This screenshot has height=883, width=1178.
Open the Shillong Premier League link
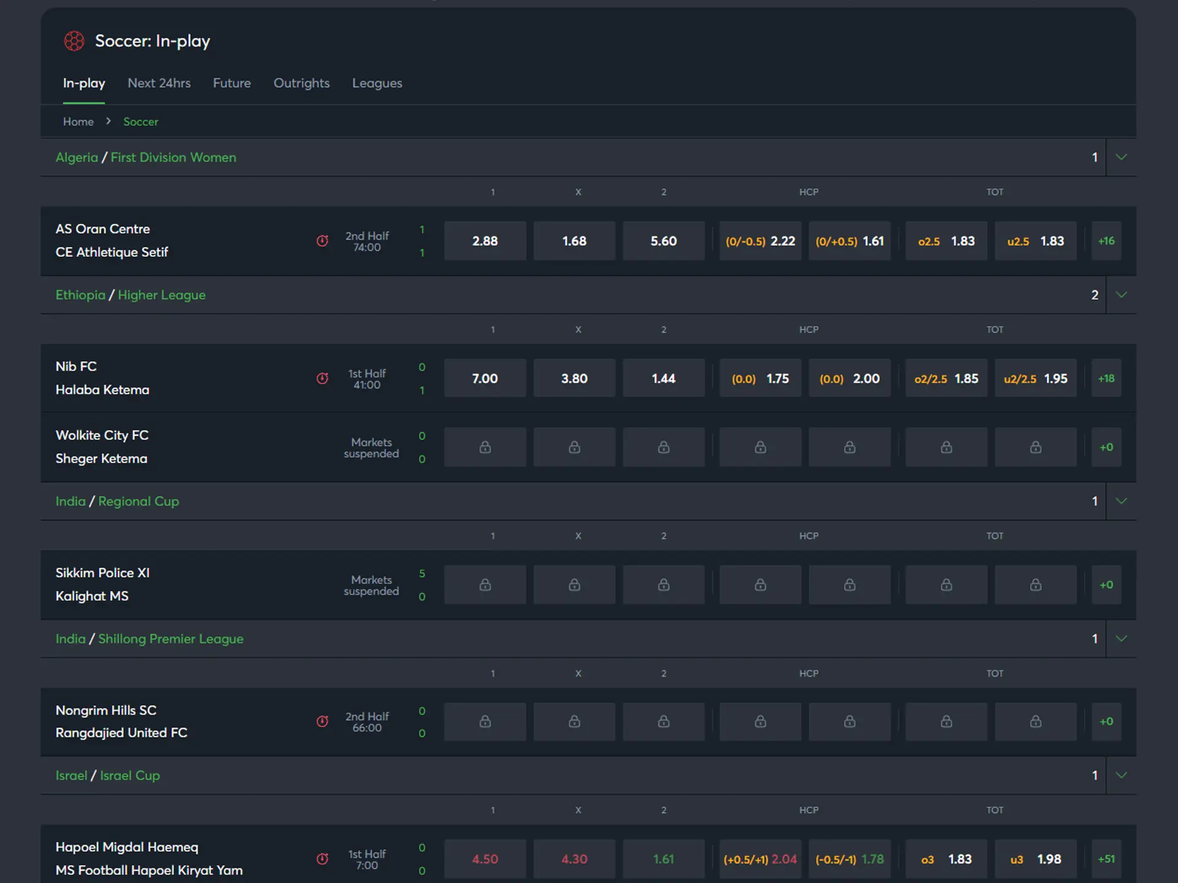171,638
